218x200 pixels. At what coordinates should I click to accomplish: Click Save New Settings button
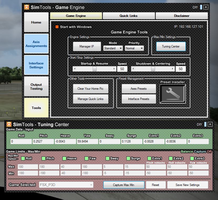point(187,185)
